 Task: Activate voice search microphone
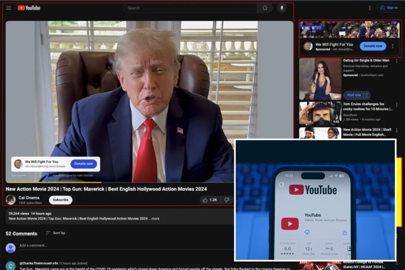(x=282, y=8)
